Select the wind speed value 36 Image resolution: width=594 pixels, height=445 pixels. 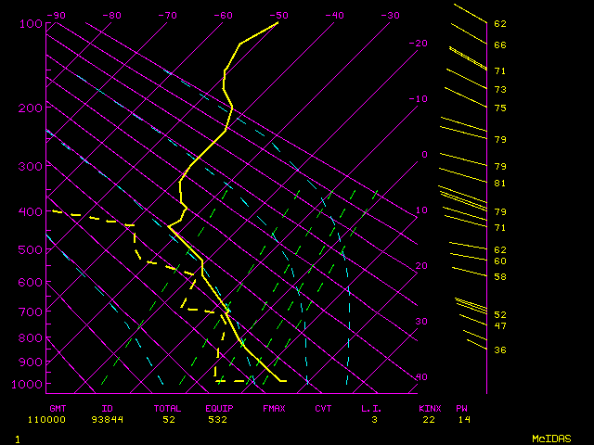[499, 350]
